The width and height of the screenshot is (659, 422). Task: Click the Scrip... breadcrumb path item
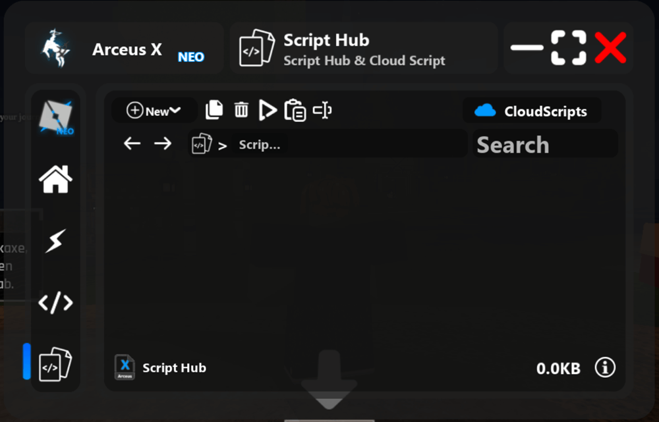pos(259,145)
